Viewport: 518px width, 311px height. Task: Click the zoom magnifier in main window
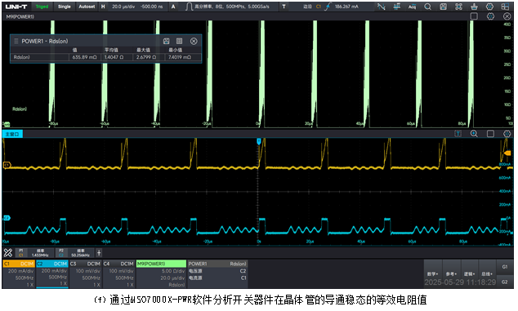pyautogui.click(x=474, y=133)
